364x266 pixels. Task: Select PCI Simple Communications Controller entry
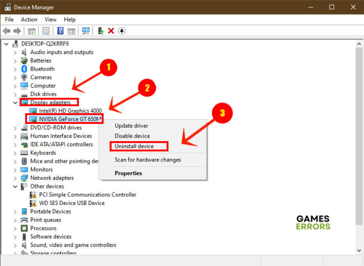click(x=87, y=195)
